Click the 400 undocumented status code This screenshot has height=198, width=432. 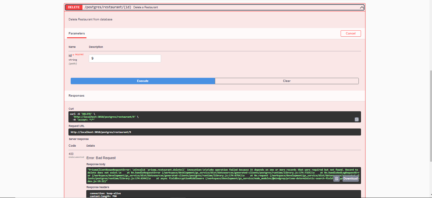71,155
